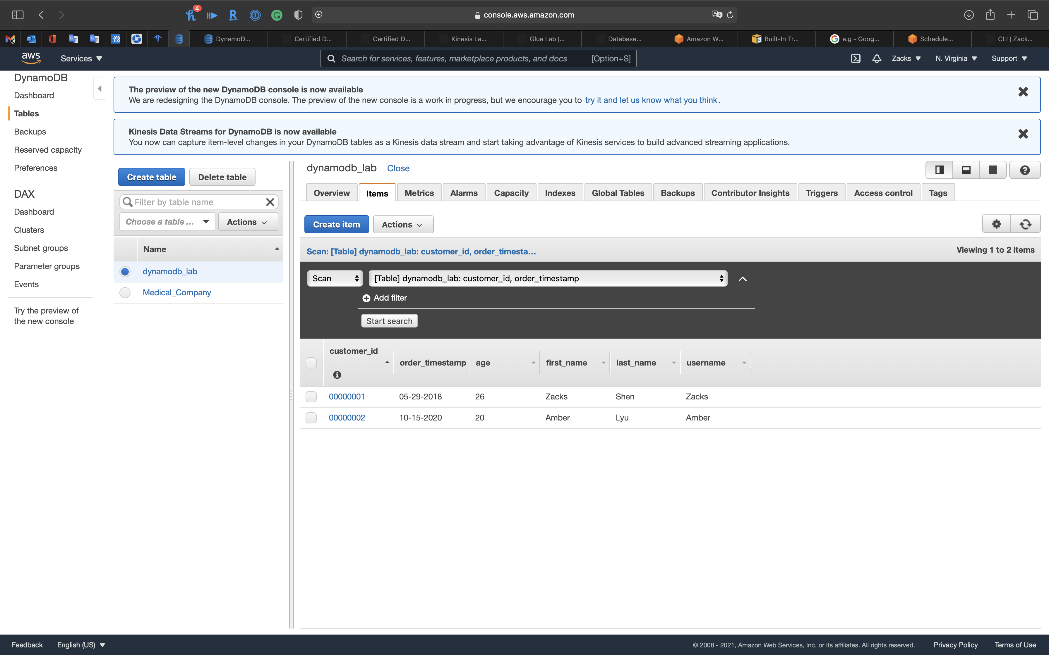Click the table settings gear icon
Screen dimensions: 1049x655
click(x=996, y=224)
